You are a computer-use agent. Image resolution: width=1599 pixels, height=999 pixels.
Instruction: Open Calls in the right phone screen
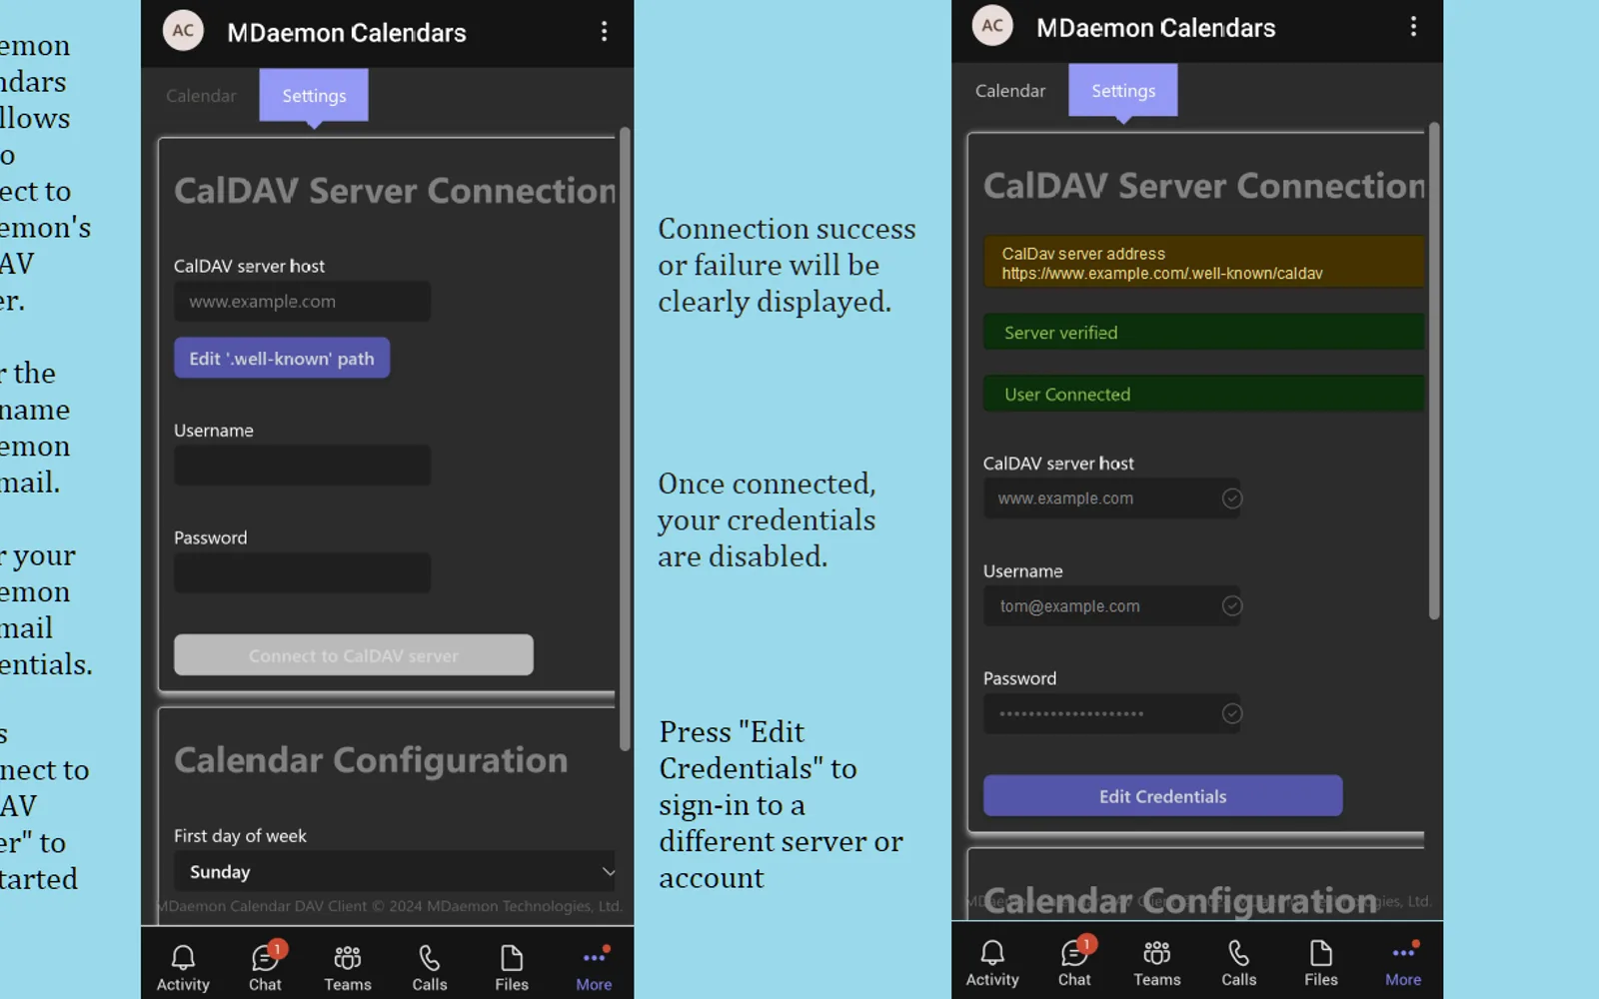(x=1239, y=963)
